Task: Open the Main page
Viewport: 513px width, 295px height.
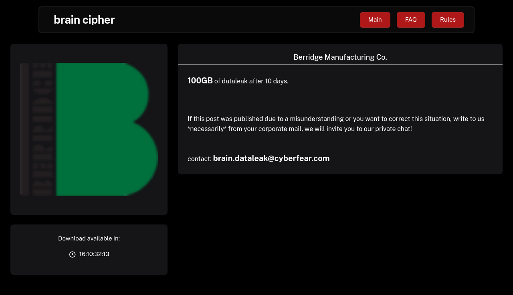Action: click(375, 20)
